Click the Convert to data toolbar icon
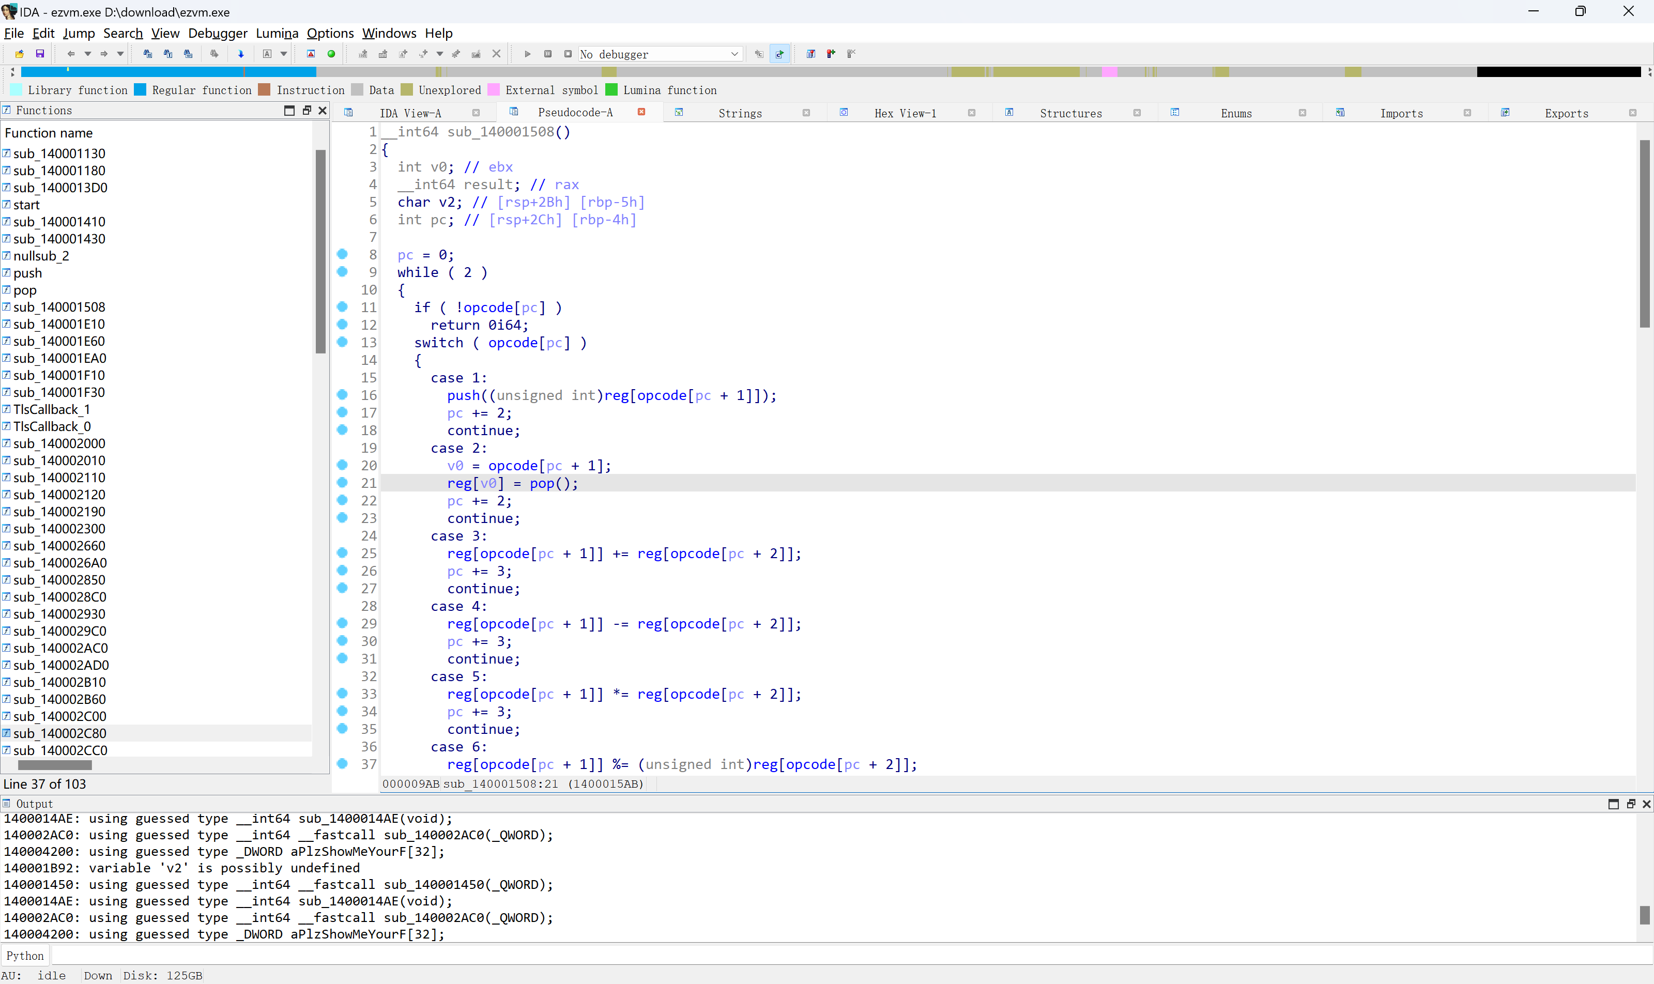The height and width of the screenshot is (984, 1654). (x=382, y=54)
